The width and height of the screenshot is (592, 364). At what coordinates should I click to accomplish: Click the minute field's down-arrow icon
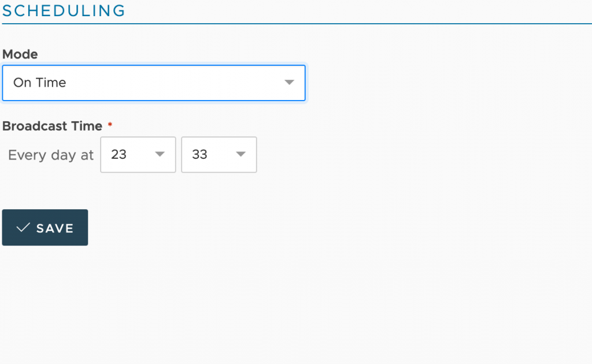241,154
